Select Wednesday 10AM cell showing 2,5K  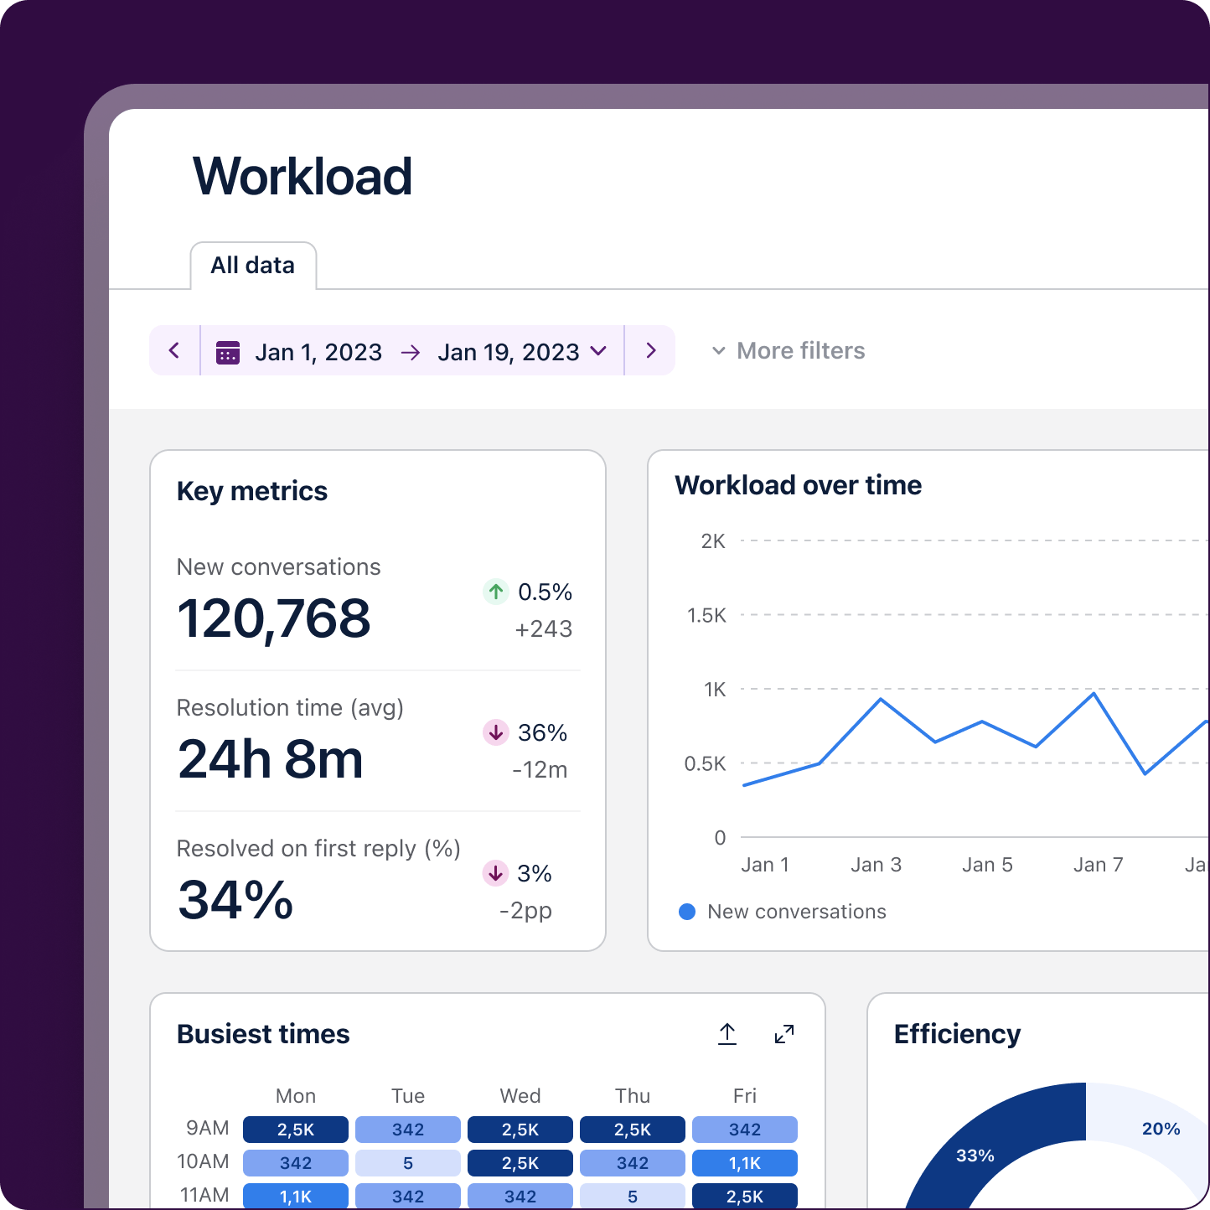pos(520,1163)
